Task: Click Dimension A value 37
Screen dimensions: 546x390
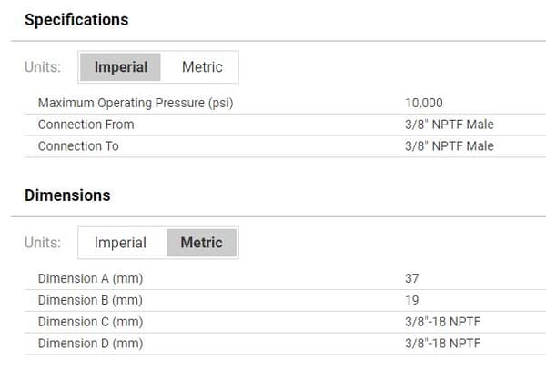Action: tap(412, 279)
